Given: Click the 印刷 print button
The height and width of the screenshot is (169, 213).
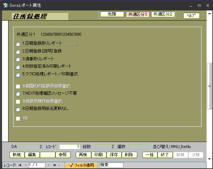Looking at the screenshot, I should (x=98, y=155).
